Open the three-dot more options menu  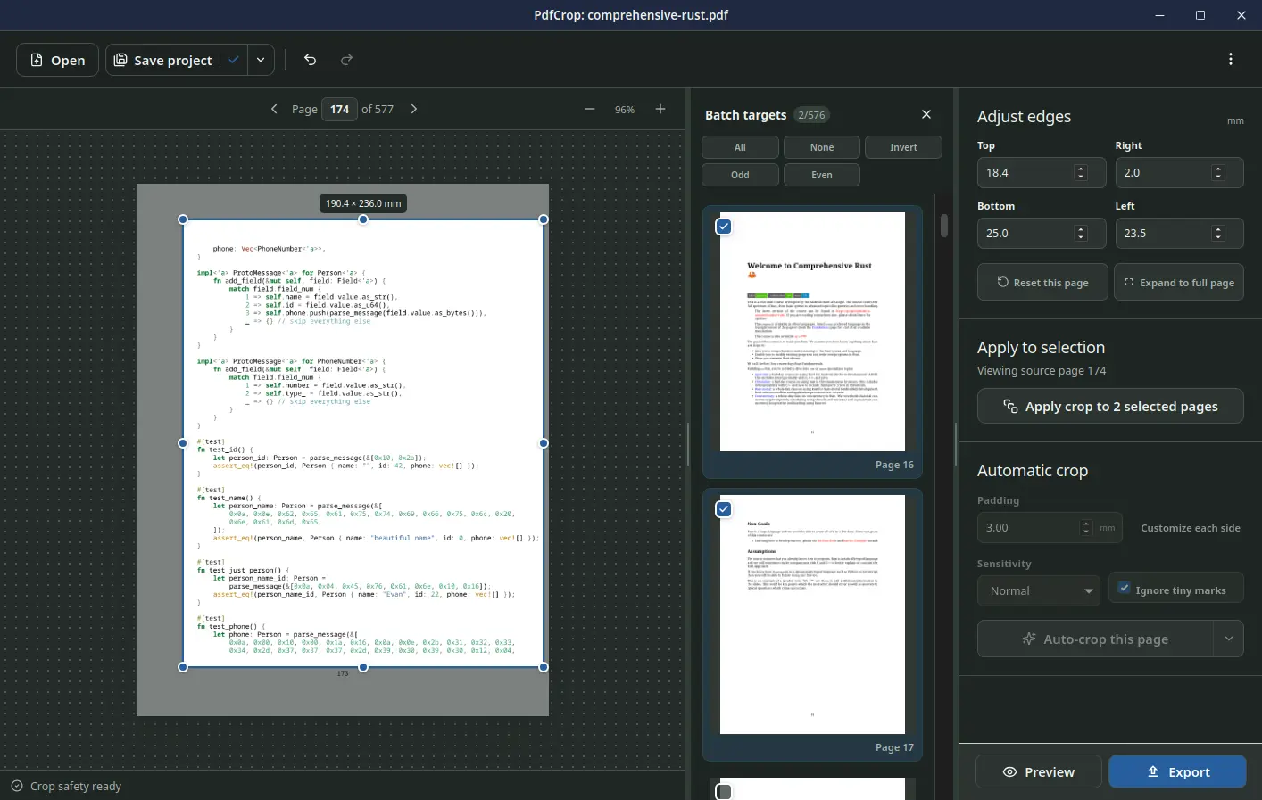[x=1231, y=59]
